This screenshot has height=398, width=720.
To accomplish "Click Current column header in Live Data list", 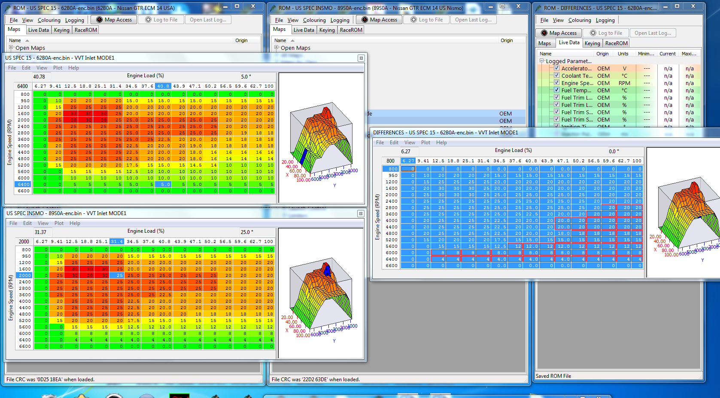I will pos(668,54).
